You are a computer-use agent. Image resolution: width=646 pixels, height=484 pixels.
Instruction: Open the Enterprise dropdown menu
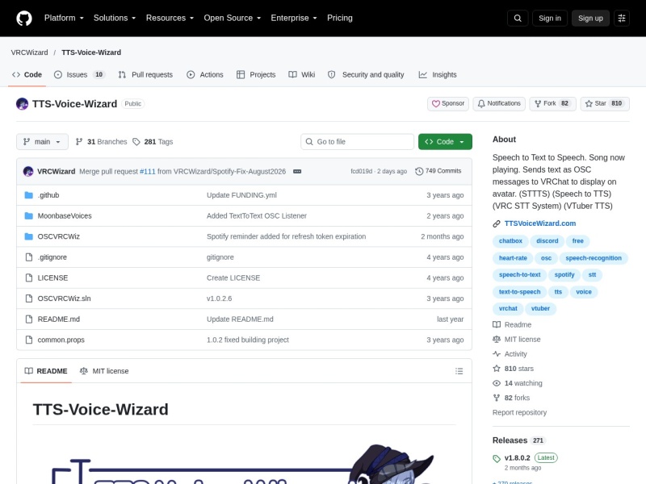[x=294, y=18]
